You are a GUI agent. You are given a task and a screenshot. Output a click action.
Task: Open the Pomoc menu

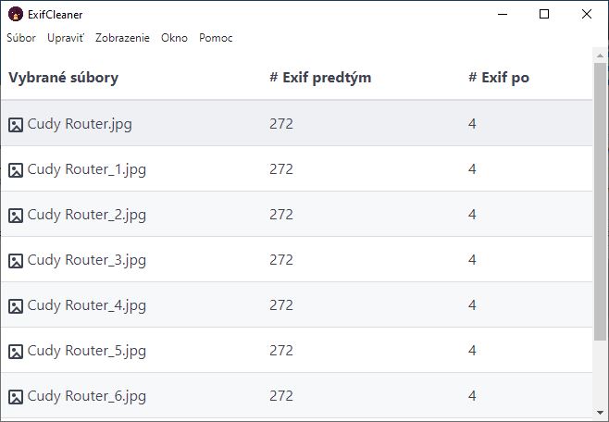point(216,38)
